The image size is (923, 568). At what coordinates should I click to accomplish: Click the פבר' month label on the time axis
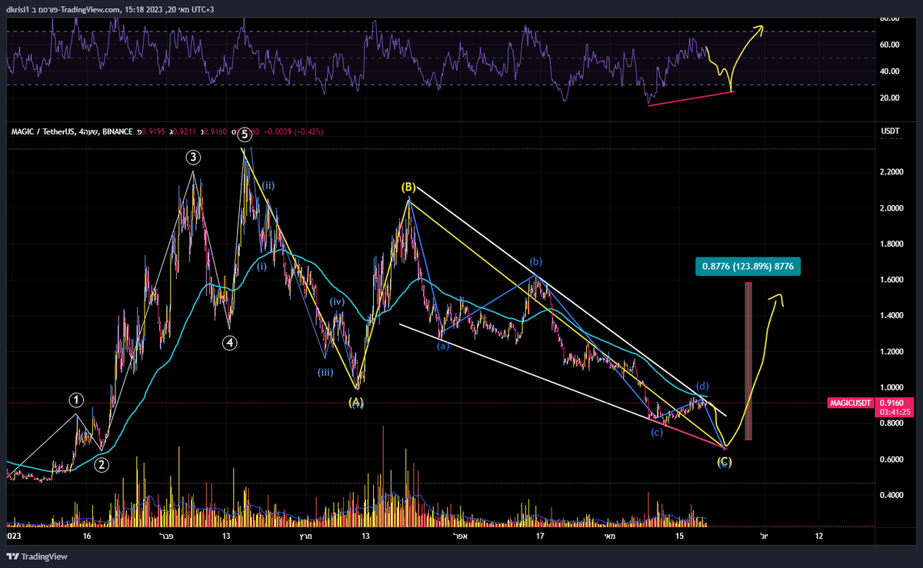pos(166,536)
